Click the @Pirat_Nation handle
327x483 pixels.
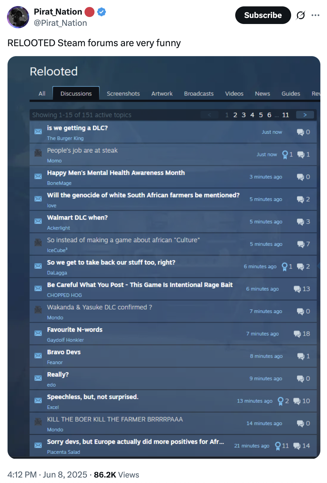(60, 23)
